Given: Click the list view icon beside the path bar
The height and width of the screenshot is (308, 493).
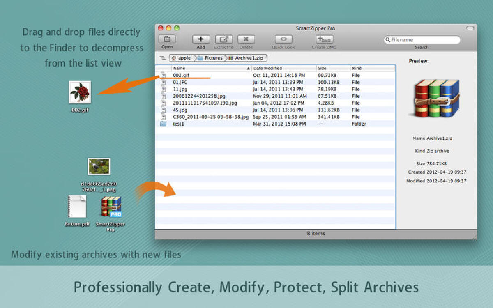Looking at the screenshot, I should tap(162, 58).
